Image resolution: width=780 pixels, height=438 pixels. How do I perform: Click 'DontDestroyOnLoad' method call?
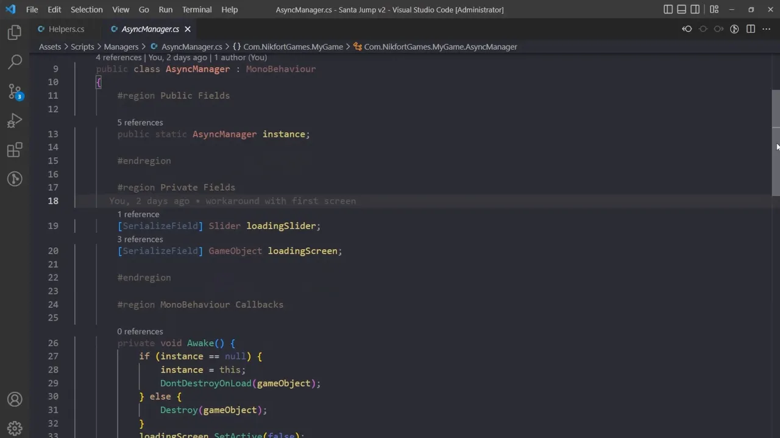206,383
